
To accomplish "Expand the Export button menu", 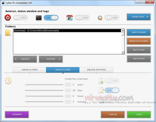I will 51,59.
